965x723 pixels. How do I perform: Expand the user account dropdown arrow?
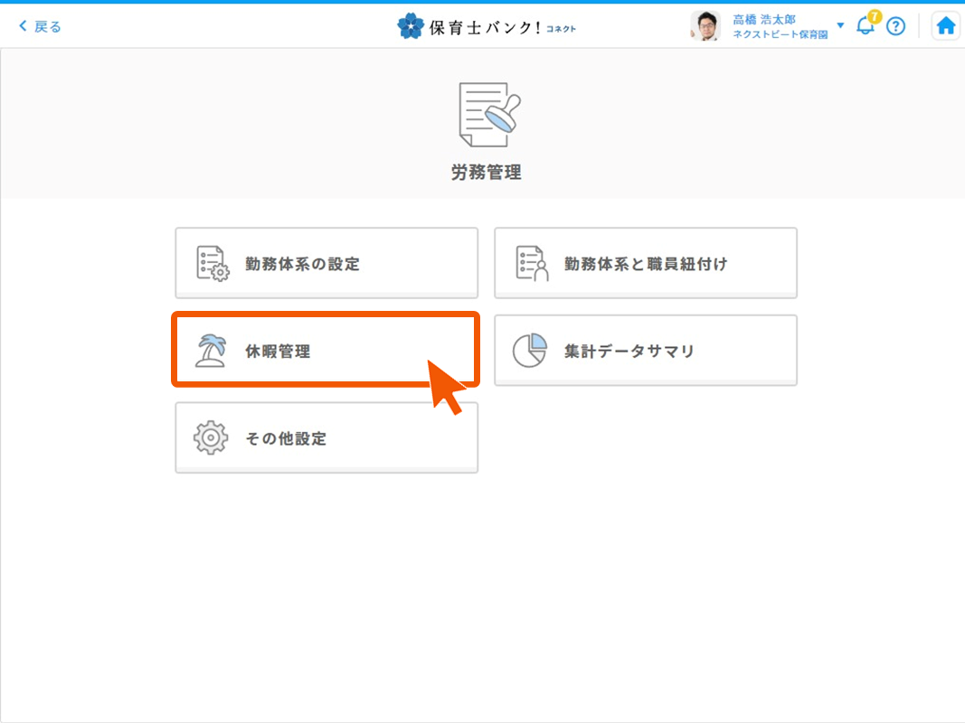click(840, 25)
